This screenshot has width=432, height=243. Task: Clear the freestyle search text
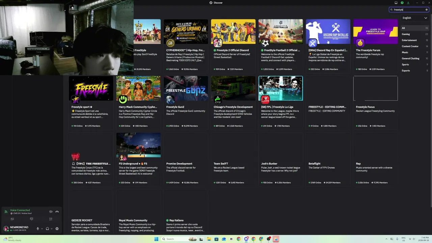pos(427,10)
